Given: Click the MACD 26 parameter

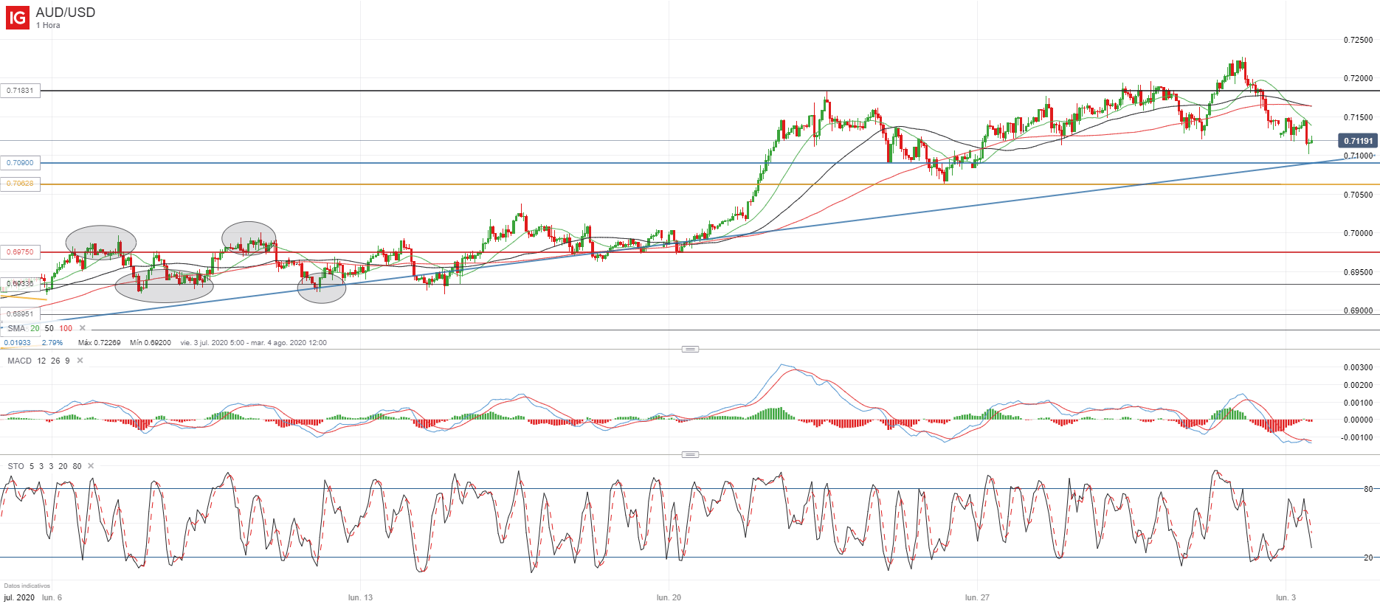Looking at the screenshot, I should point(55,361).
